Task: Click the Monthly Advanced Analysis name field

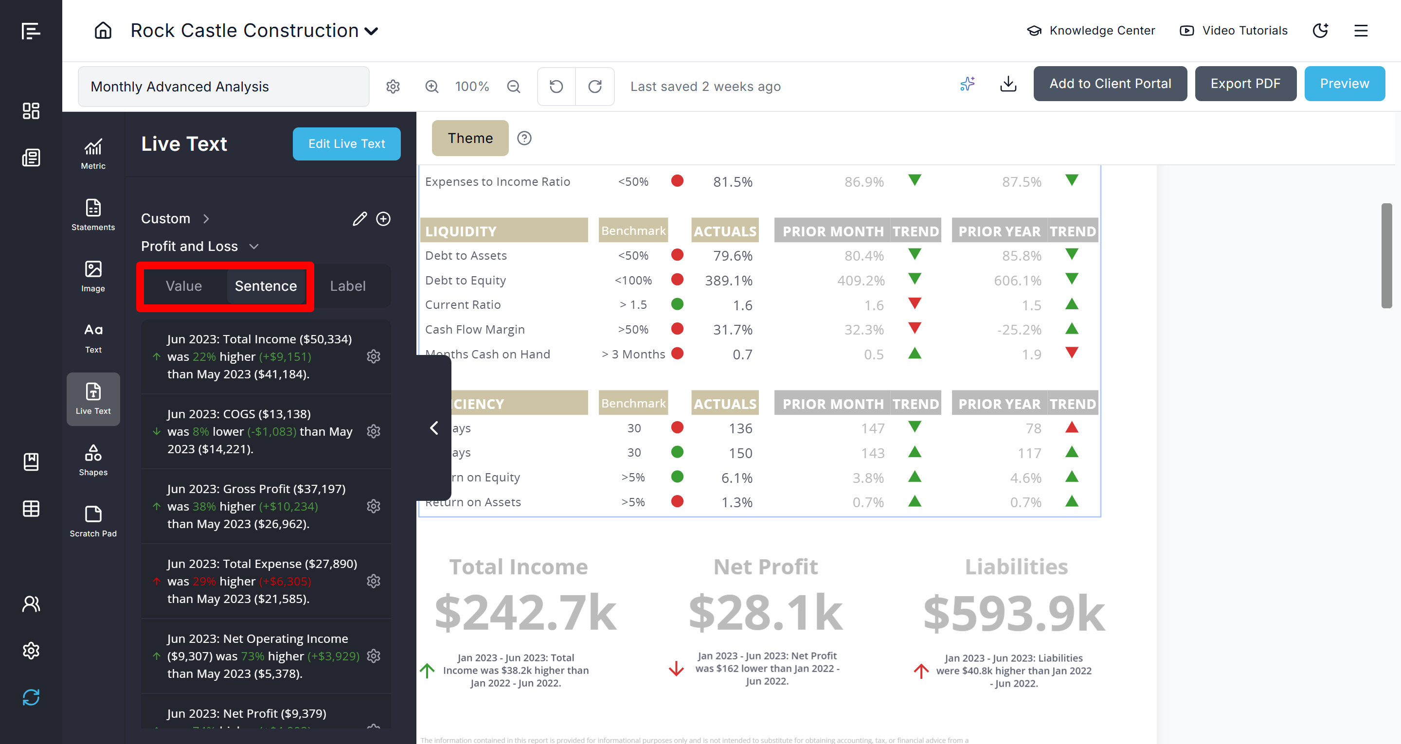Action: pyautogui.click(x=223, y=87)
